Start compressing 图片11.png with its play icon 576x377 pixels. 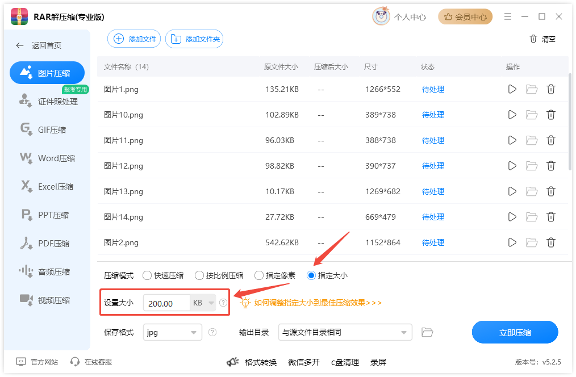click(512, 140)
